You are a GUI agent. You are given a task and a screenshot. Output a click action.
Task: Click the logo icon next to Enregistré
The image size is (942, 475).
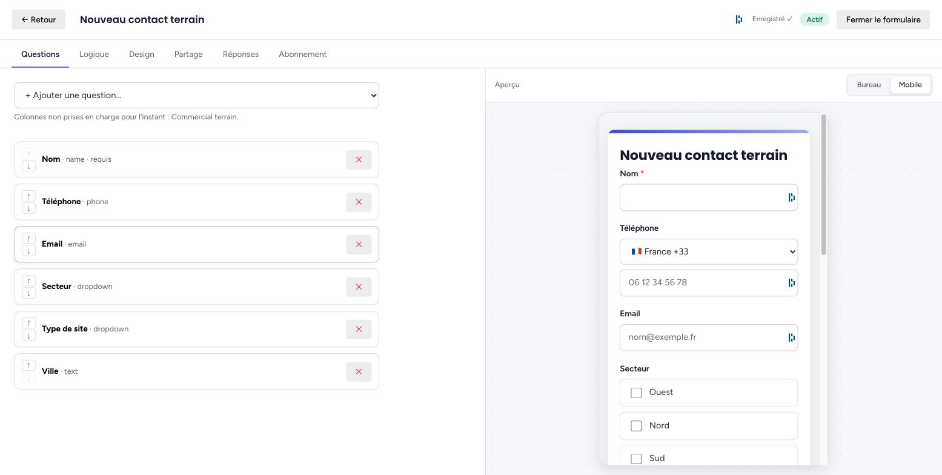tap(739, 19)
